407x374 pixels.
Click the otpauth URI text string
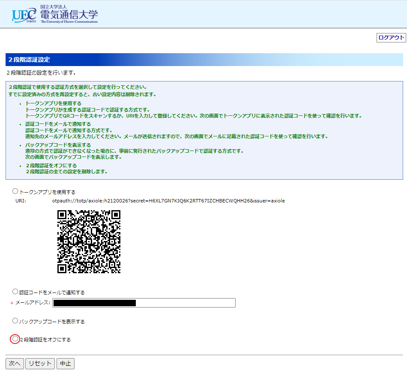(168, 201)
